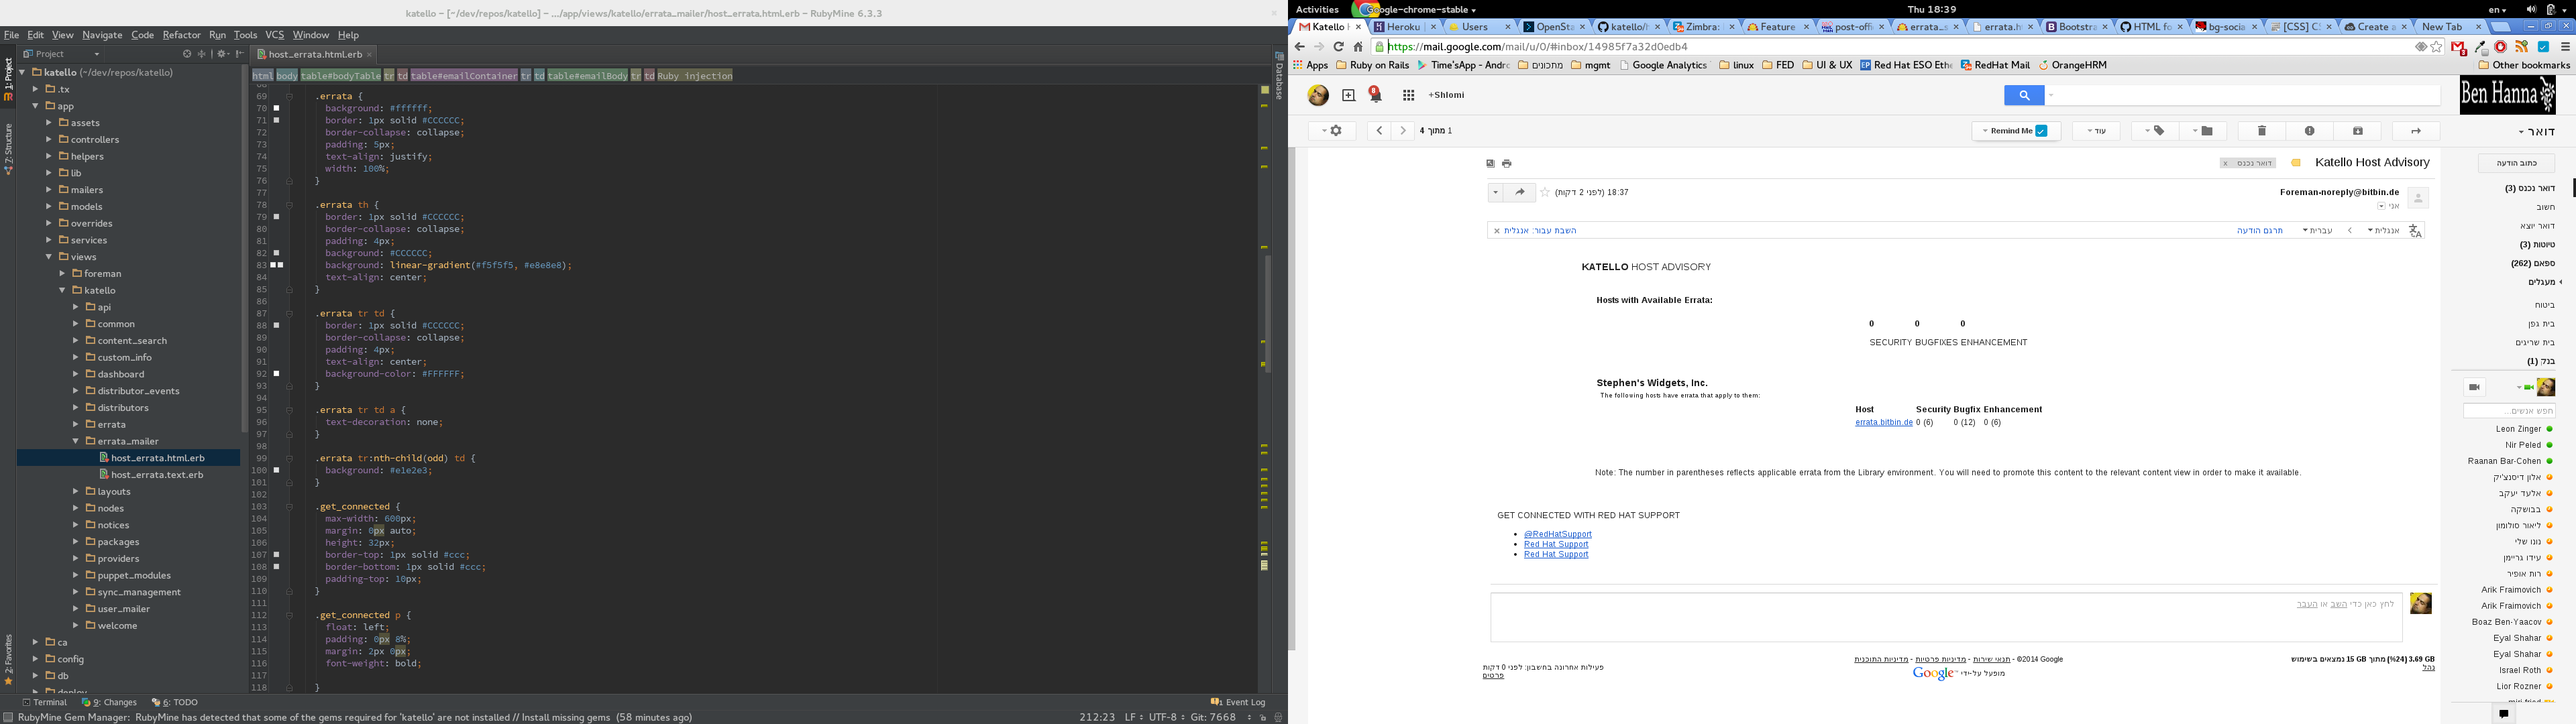Open the system volume indicator
Image resolution: width=2576 pixels, height=724 pixels.
[2531, 9]
